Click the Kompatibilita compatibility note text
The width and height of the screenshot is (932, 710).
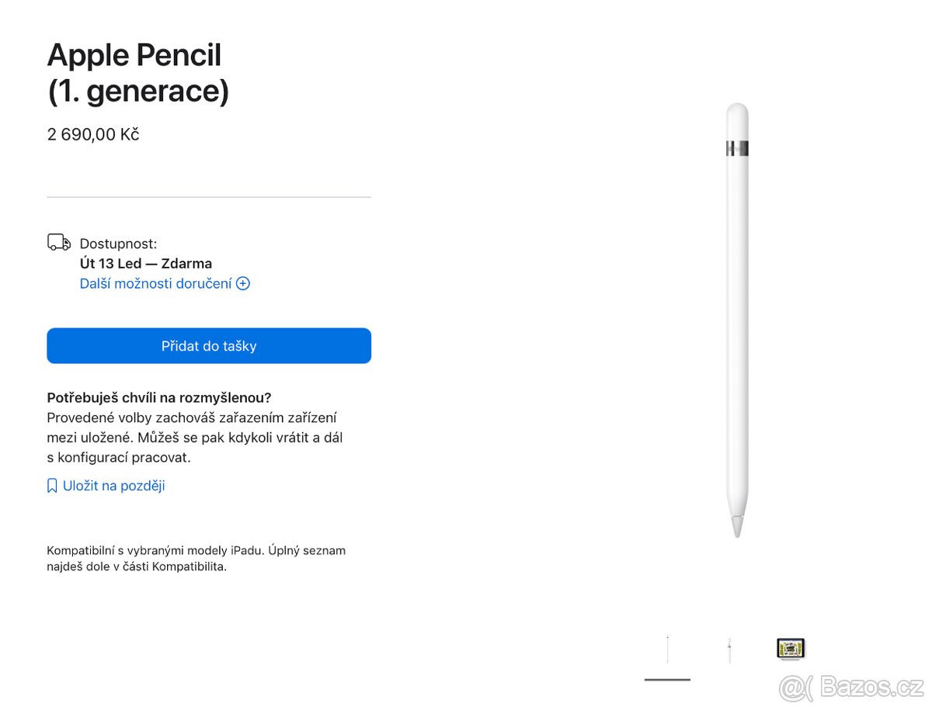click(196, 558)
